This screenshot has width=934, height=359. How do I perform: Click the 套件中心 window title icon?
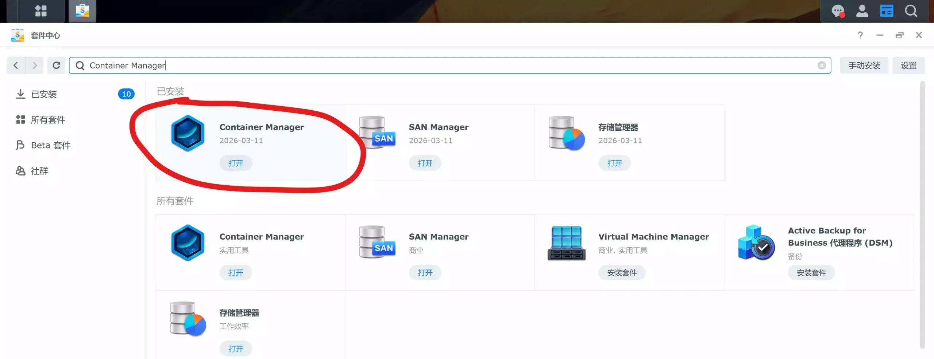click(x=18, y=35)
